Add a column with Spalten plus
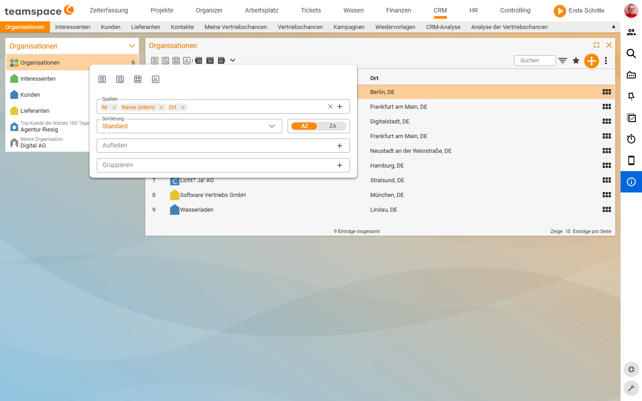This screenshot has width=642, height=401. coord(340,106)
